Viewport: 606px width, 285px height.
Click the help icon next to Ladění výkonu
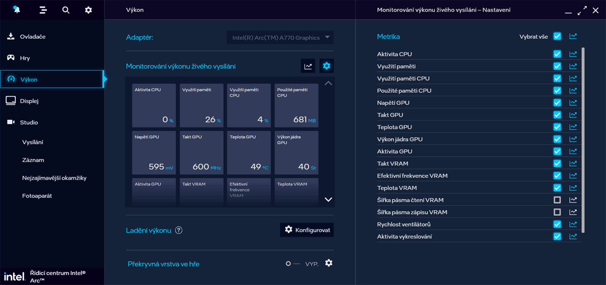[179, 230]
